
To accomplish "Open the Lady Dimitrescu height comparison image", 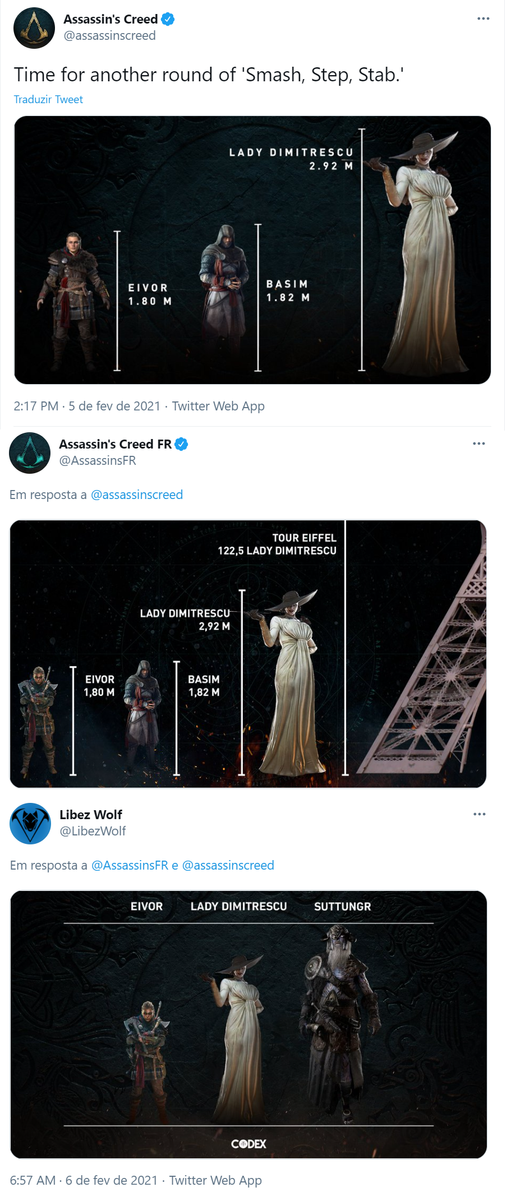I will pyautogui.click(x=252, y=250).
